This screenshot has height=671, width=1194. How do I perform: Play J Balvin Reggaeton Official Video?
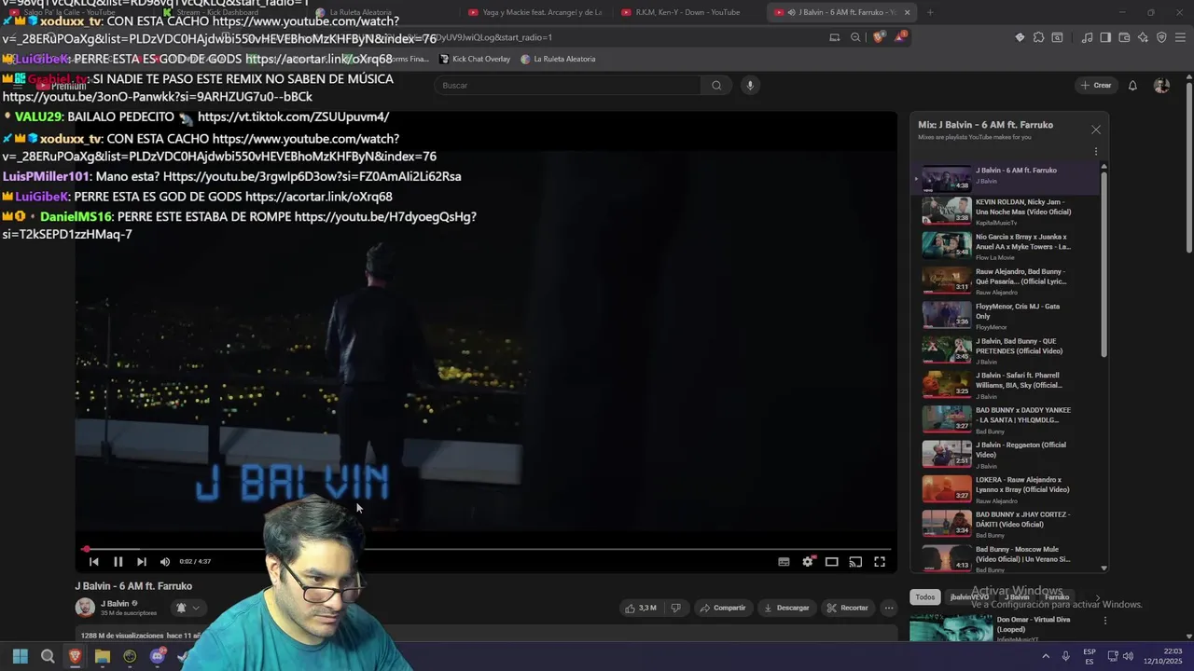click(x=1007, y=455)
